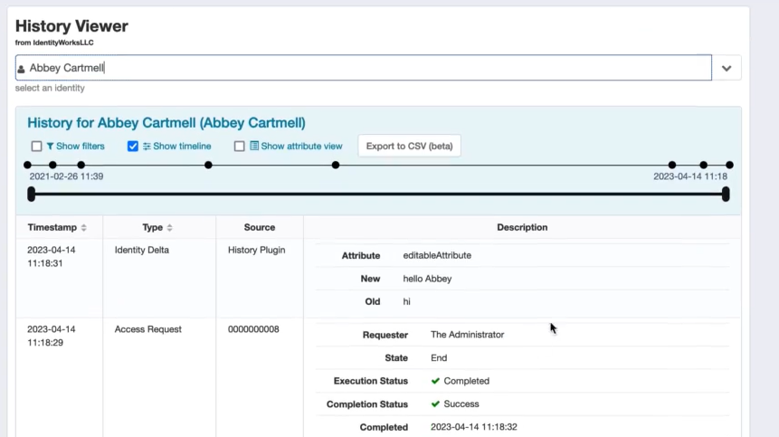Viewport: 779px width, 437px height.
Task: Uncheck the Show timeline checkbox
Action: (x=133, y=147)
